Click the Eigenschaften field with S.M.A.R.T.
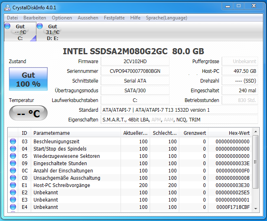Screen dimensions: 267x221 pyautogui.click(x=179, y=120)
